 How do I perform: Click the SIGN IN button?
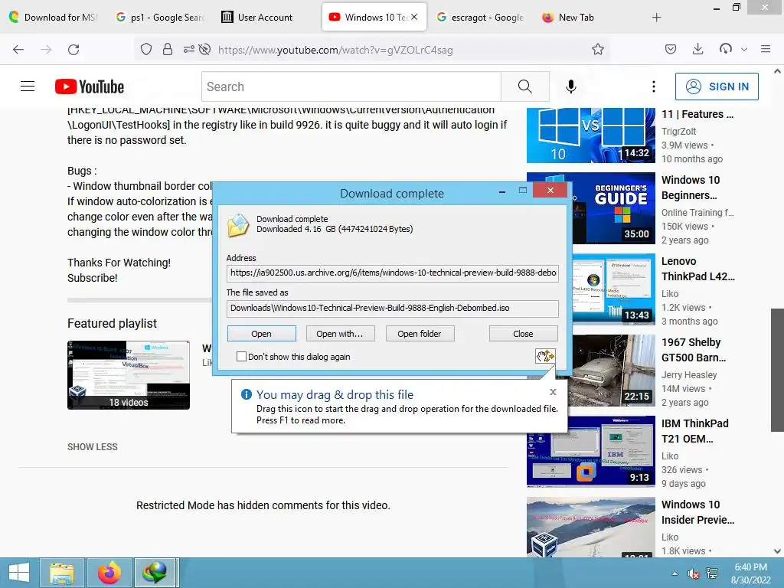717,87
